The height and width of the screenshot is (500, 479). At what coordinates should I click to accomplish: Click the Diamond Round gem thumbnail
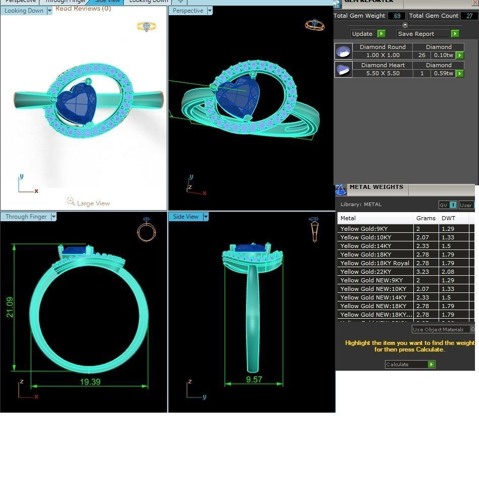[344, 52]
